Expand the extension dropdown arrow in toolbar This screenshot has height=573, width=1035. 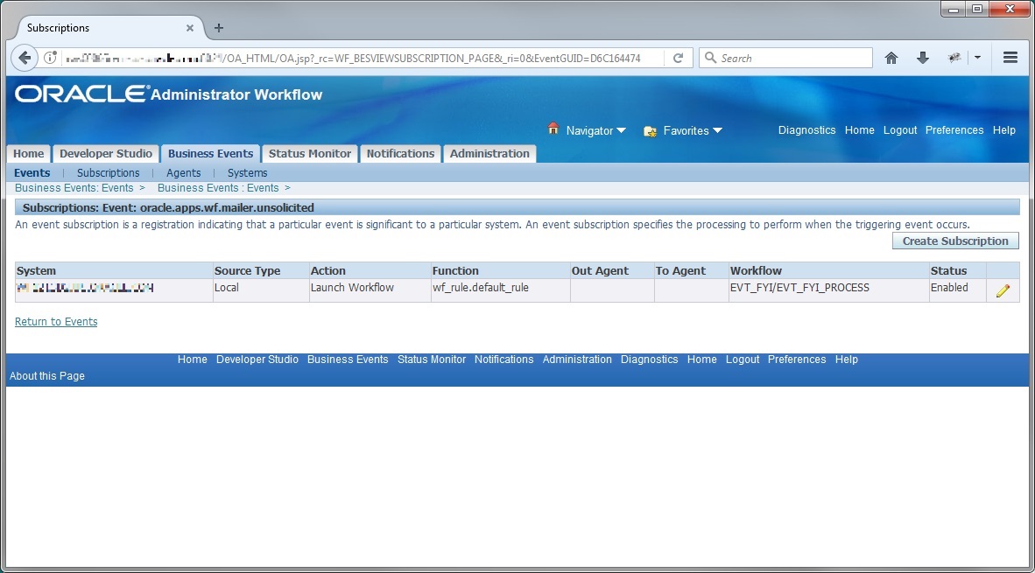(x=977, y=58)
